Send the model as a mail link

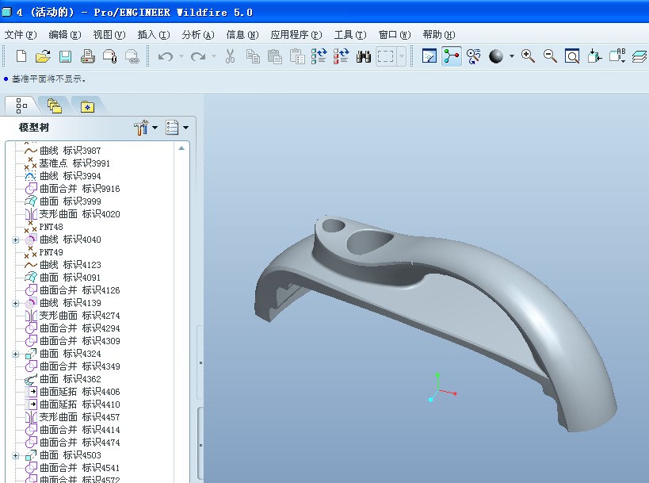pyautogui.click(x=132, y=56)
